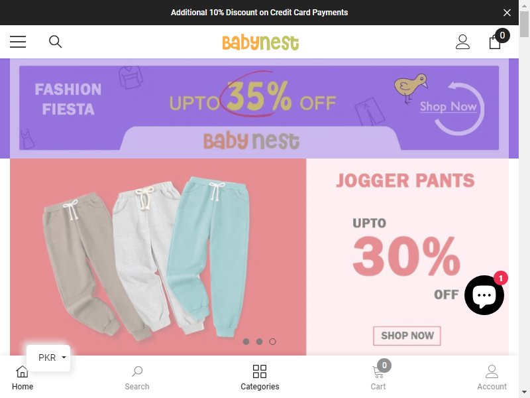Click the SHOP NOW button for jogger pants
The width and height of the screenshot is (530, 398).
click(407, 336)
